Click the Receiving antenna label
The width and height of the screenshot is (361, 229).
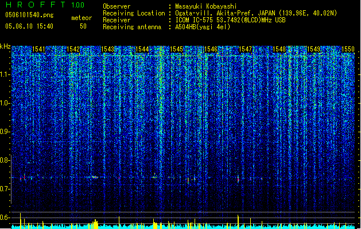(x=132, y=27)
